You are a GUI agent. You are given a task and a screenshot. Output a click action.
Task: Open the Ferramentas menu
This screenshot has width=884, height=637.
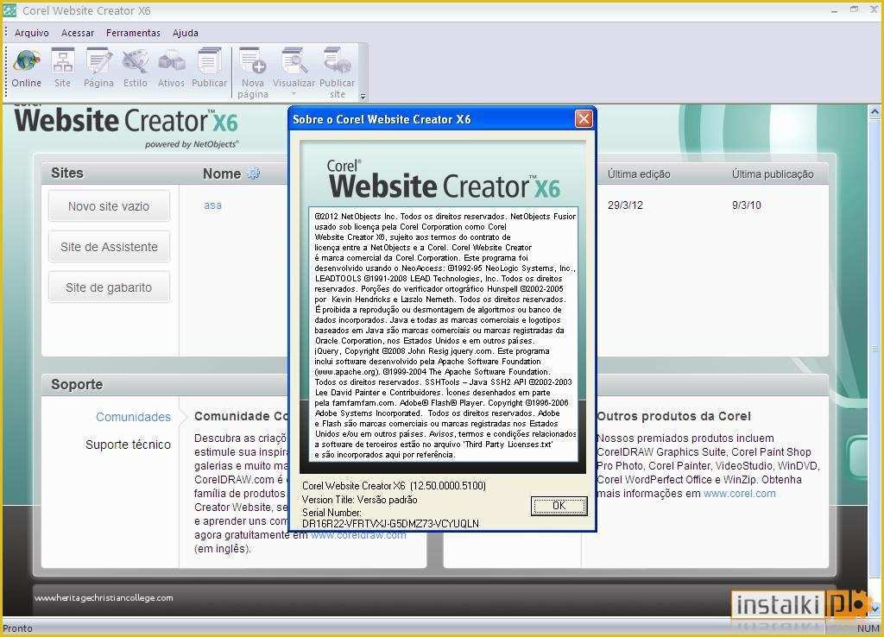pos(133,33)
